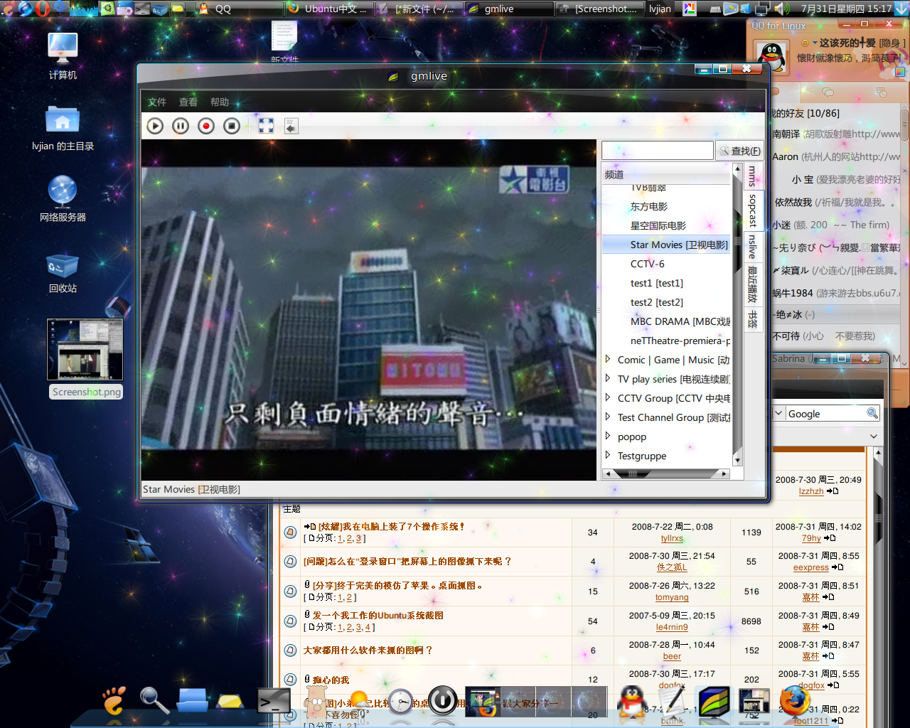Expand the TV play series group
910x728 pixels.
tap(608, 379)
